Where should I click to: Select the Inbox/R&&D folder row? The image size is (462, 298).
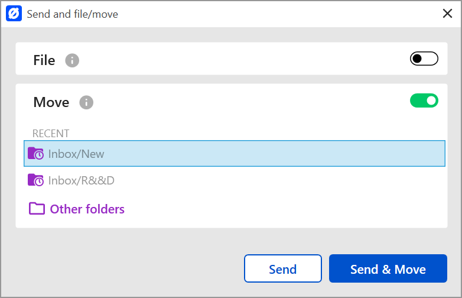point(235,180)
